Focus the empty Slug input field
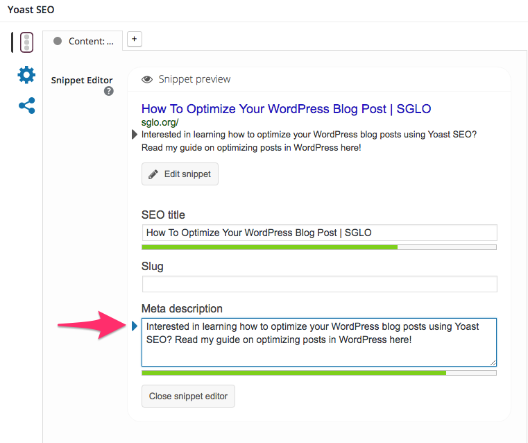This screenshot has width=528, height=443. pyautogui.click(x=319, y=284)
